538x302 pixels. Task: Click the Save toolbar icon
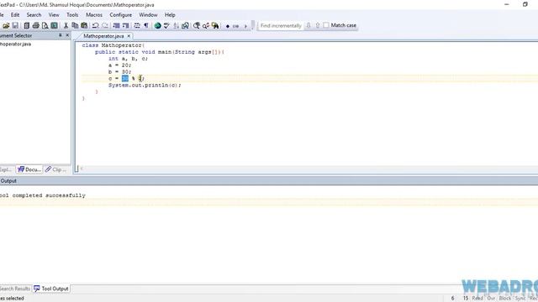coord(15,26)
